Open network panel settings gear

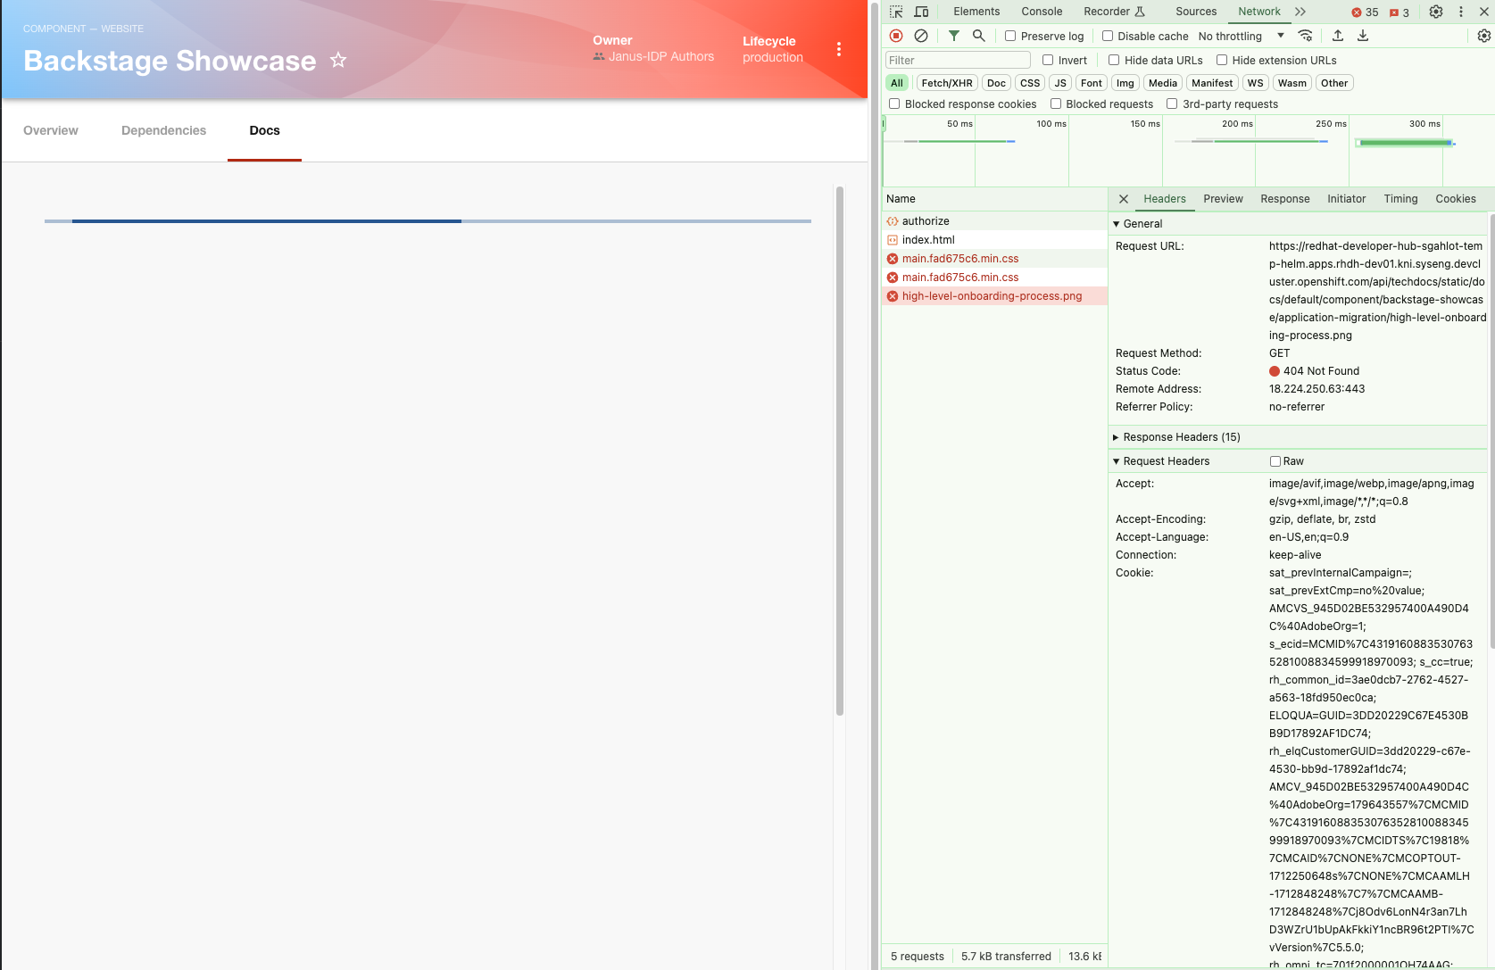click(x=1484, y=36)
